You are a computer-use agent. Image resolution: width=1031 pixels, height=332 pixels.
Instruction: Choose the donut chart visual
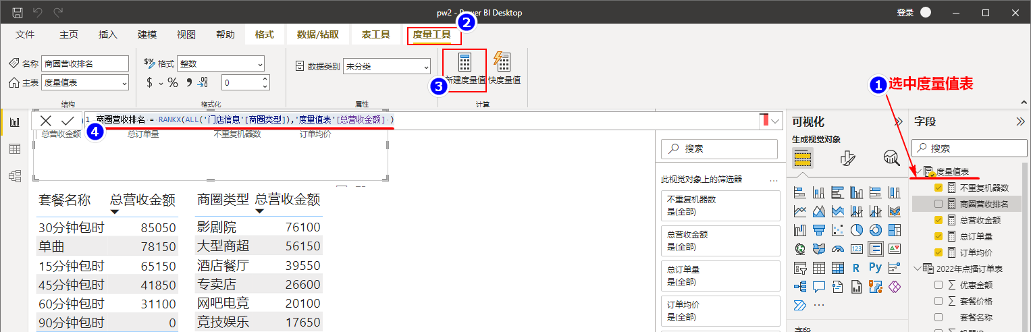pyautogui.click(x=876, y=230)
